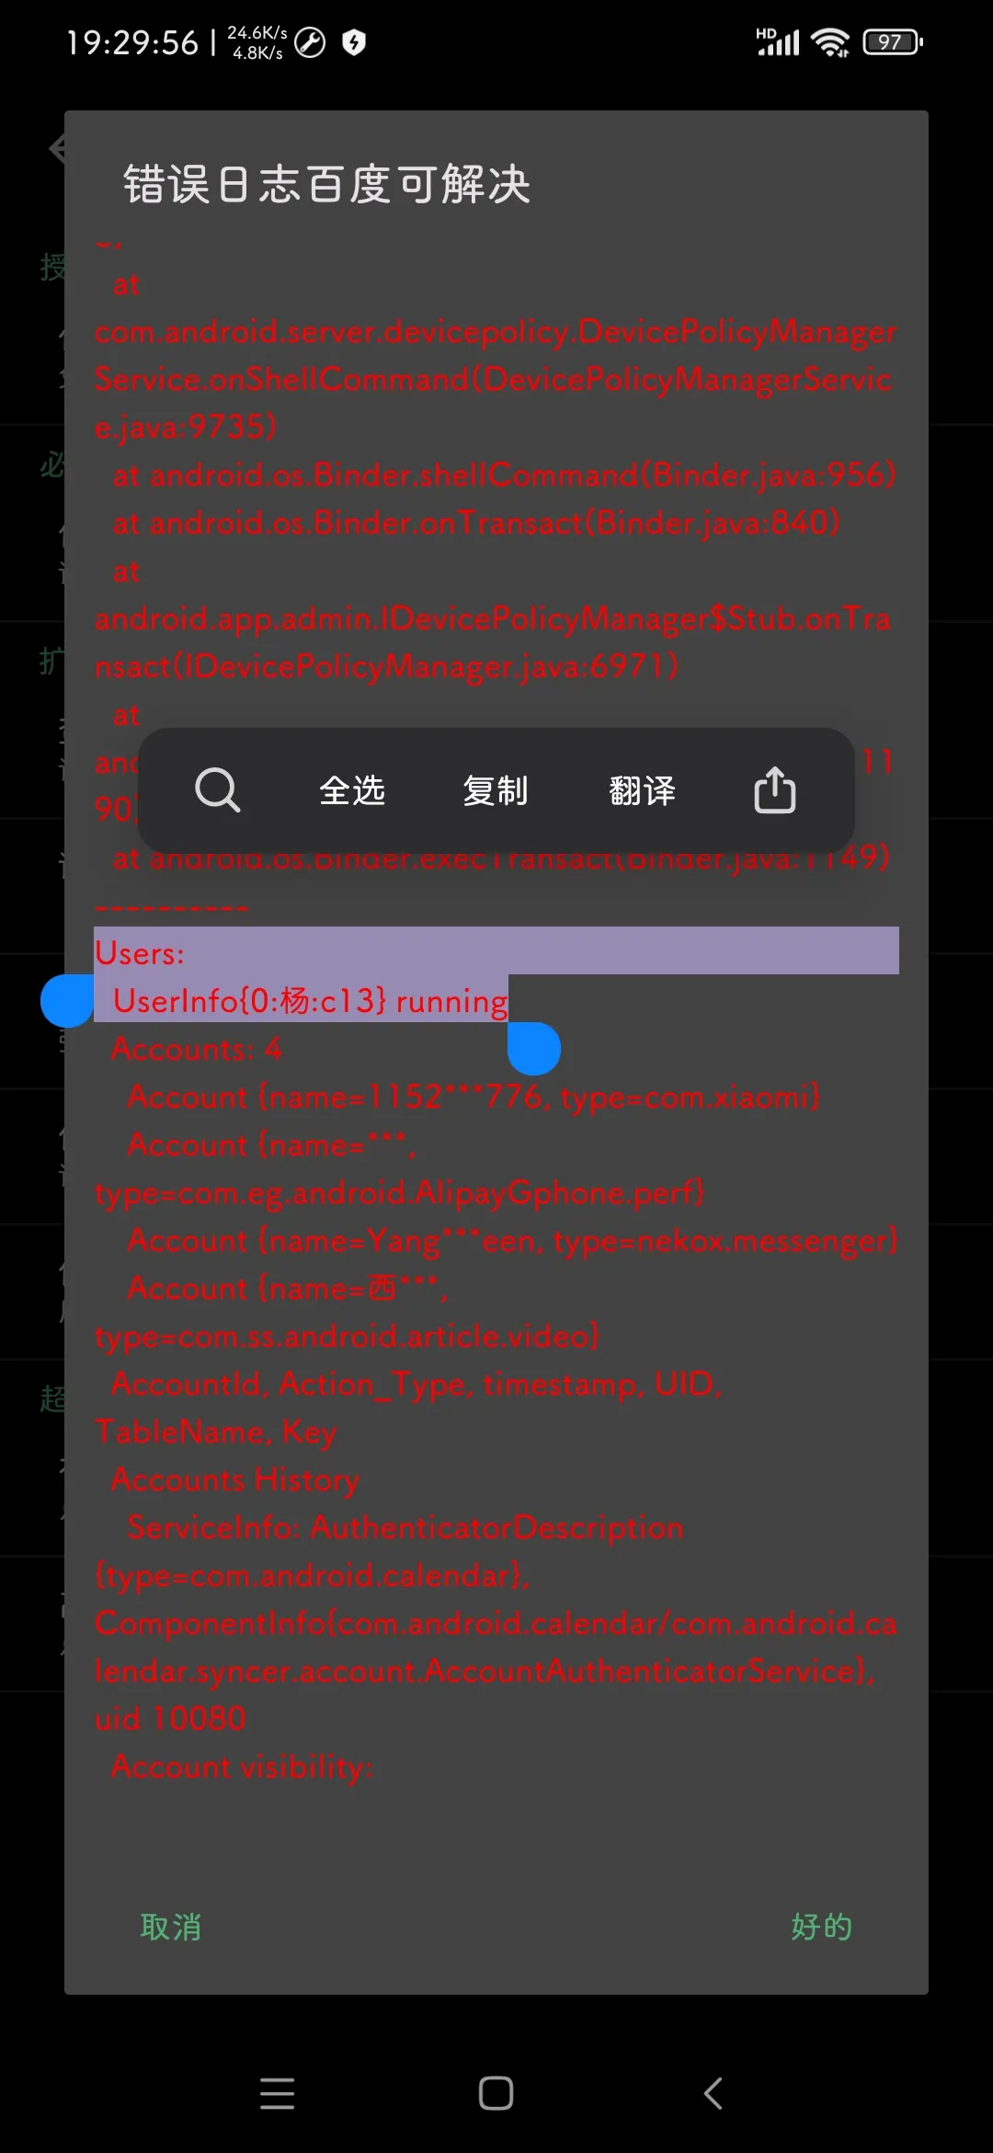993x2153 pixels.
Task: Tap the back arrow behind the dialog
Action: pyautogui.click(x=57, y=147)
